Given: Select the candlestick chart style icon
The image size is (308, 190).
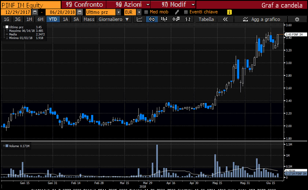Looking at the screenshot, I should (x=152, y=20).
